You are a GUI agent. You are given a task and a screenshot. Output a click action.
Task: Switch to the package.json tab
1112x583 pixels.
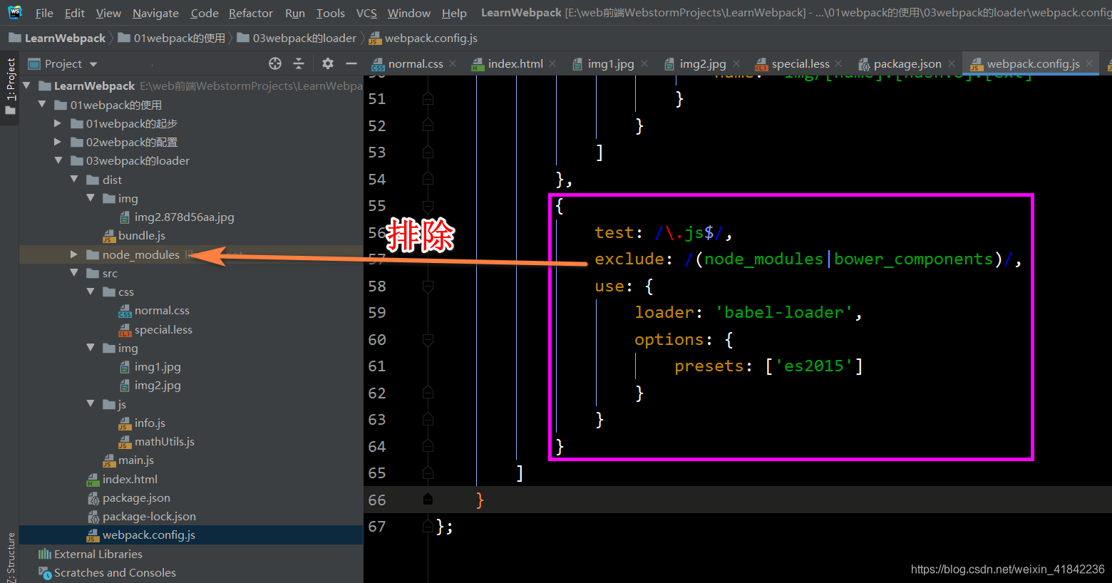pos(907,64)
